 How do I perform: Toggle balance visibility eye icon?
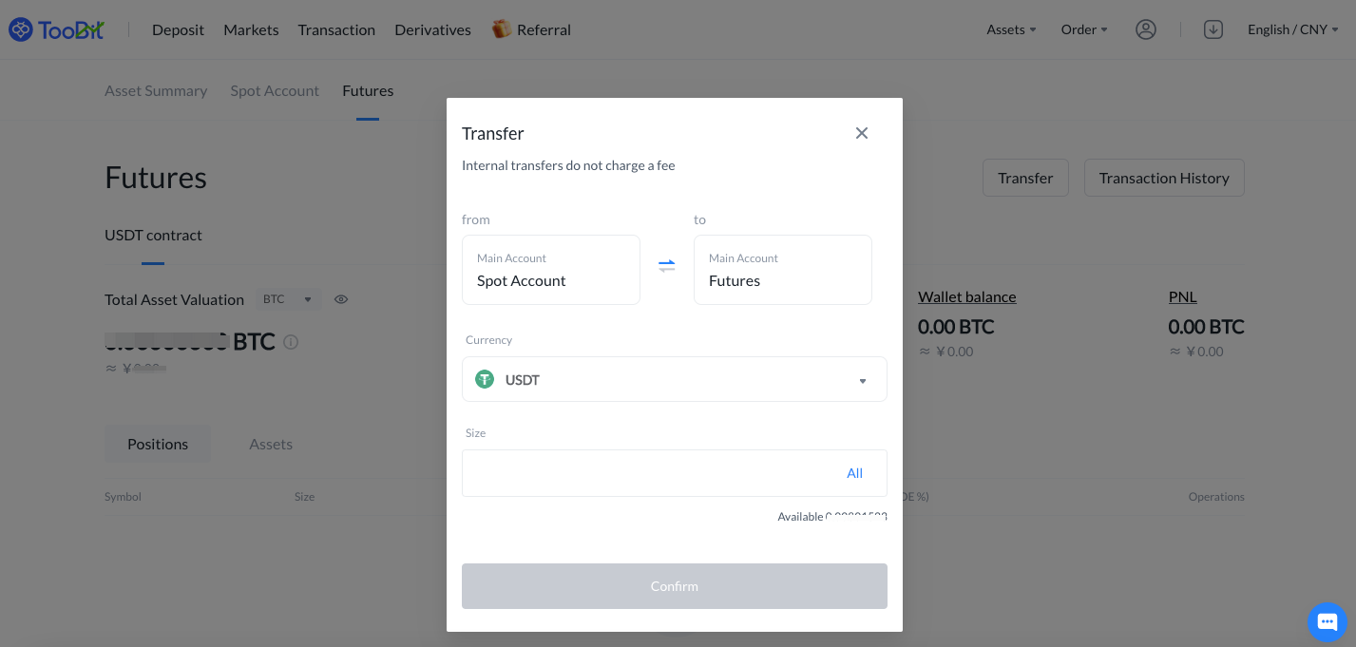coord(341,299)
